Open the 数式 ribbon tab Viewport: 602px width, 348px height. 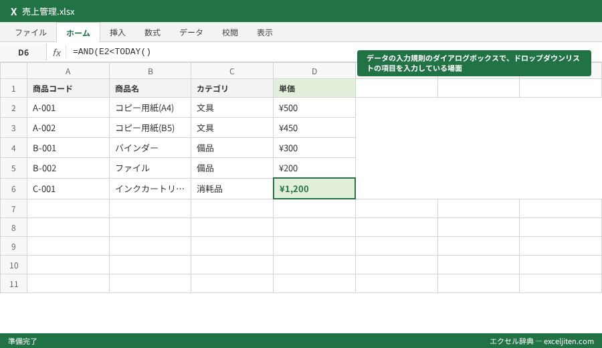point(153,33)
